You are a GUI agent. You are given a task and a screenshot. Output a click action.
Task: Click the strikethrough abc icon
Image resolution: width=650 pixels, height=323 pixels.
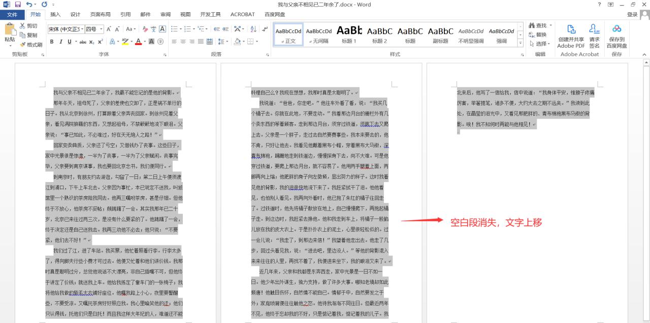[x=83, y=42]
